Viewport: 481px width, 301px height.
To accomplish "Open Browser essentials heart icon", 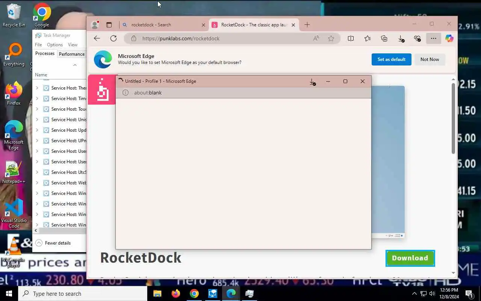I will click(x=417, y=38).
